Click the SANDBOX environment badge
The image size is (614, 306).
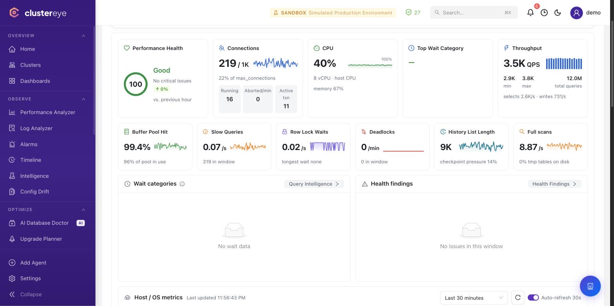tap(333, 13)
